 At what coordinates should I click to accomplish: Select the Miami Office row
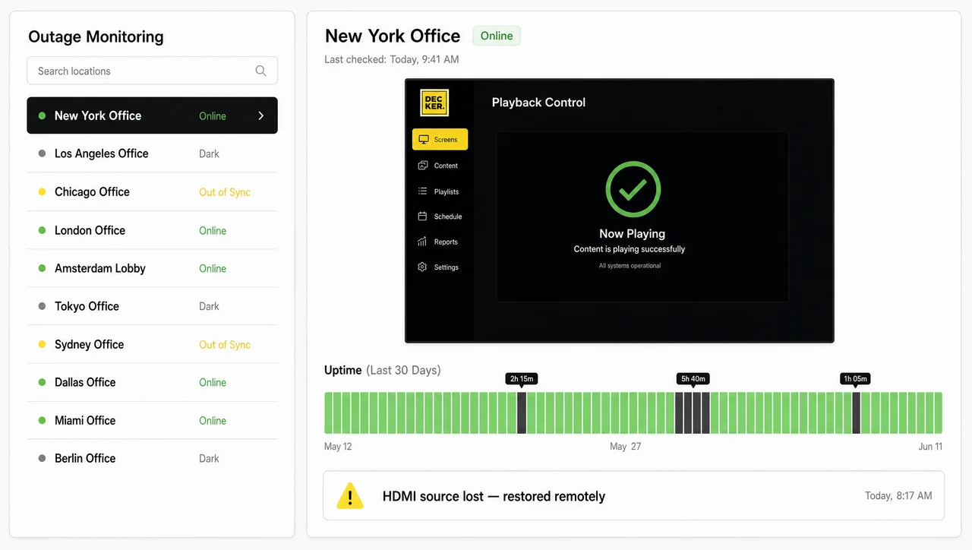pyautogui.click(x=152, y=420)
